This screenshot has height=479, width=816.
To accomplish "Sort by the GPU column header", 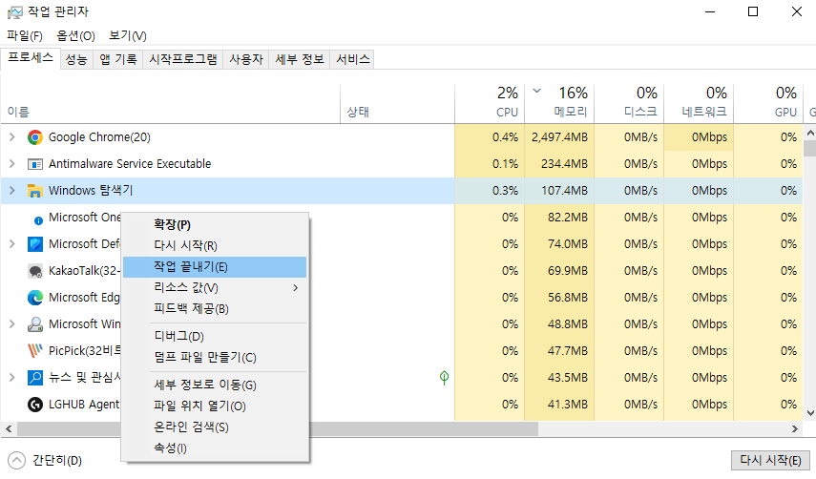I will [x=768, y=103].
